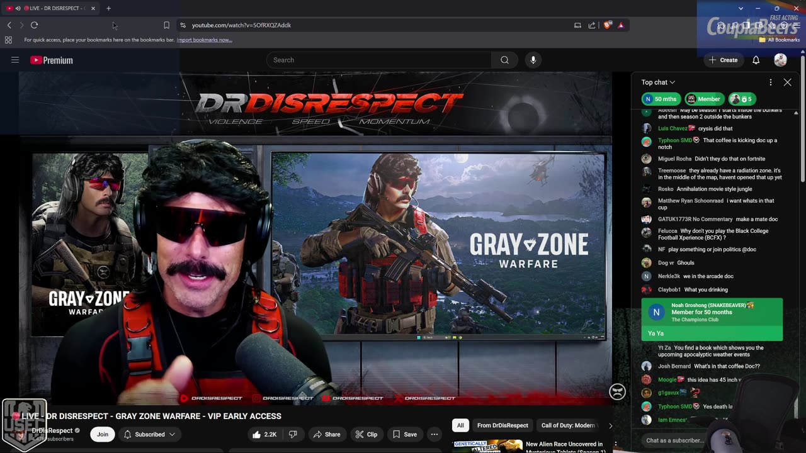Click the Create button

pyautogui.click(x=723, y=60)
